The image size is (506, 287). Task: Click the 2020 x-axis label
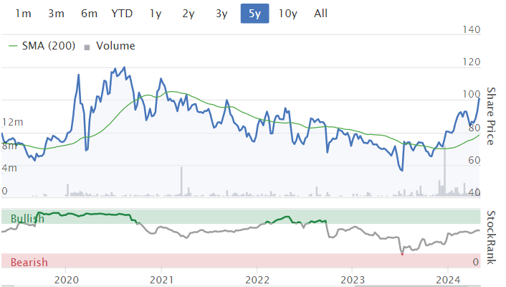(x=66, y=280)
